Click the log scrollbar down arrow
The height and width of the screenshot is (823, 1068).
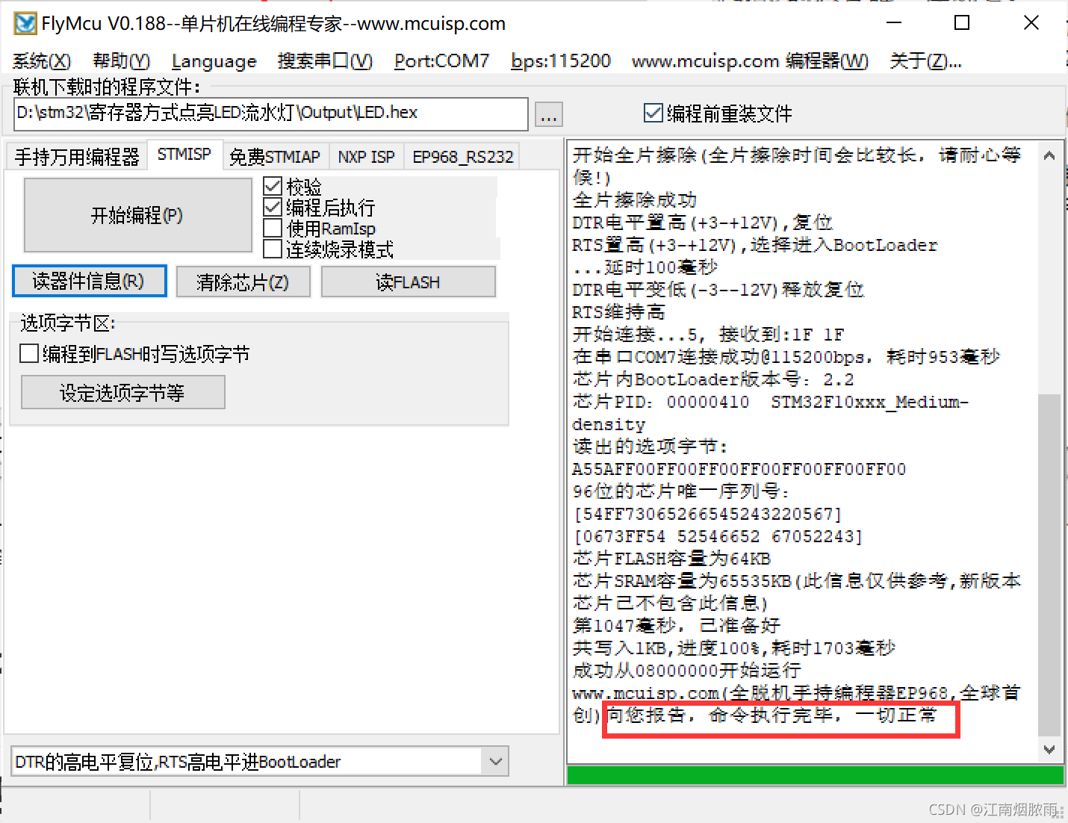pyautogui.click(x=1049, y=749)
